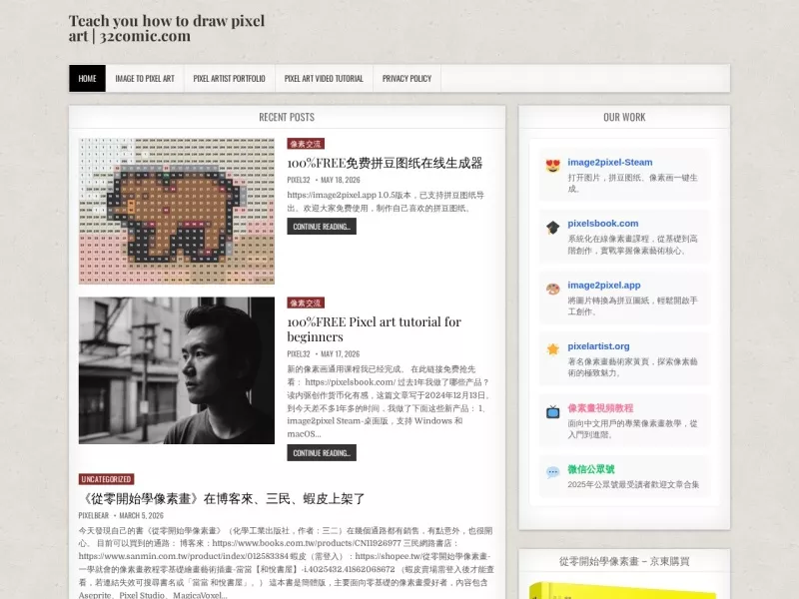Go to the Home menu tab
The height and width of the screenshot is (599, 799).
(87, 79)
